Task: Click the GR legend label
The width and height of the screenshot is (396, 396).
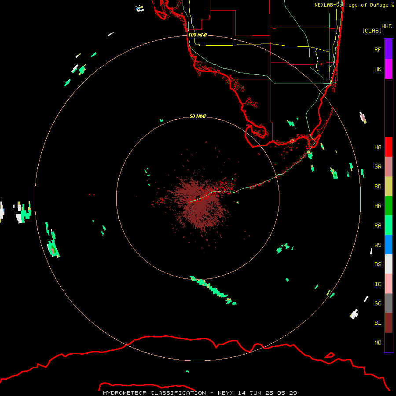Action: pos(378,167)
